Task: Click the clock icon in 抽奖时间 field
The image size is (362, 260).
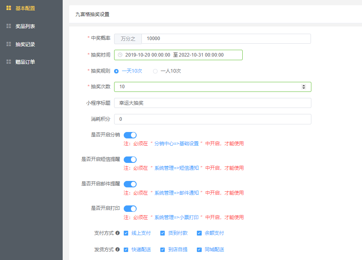Action: 120,55
